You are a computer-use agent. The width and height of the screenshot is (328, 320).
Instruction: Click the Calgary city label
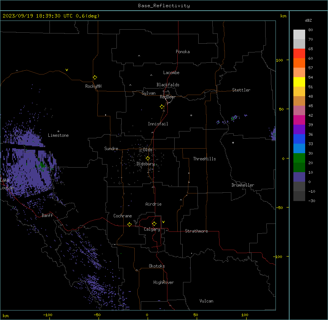[x=152, y=229]
